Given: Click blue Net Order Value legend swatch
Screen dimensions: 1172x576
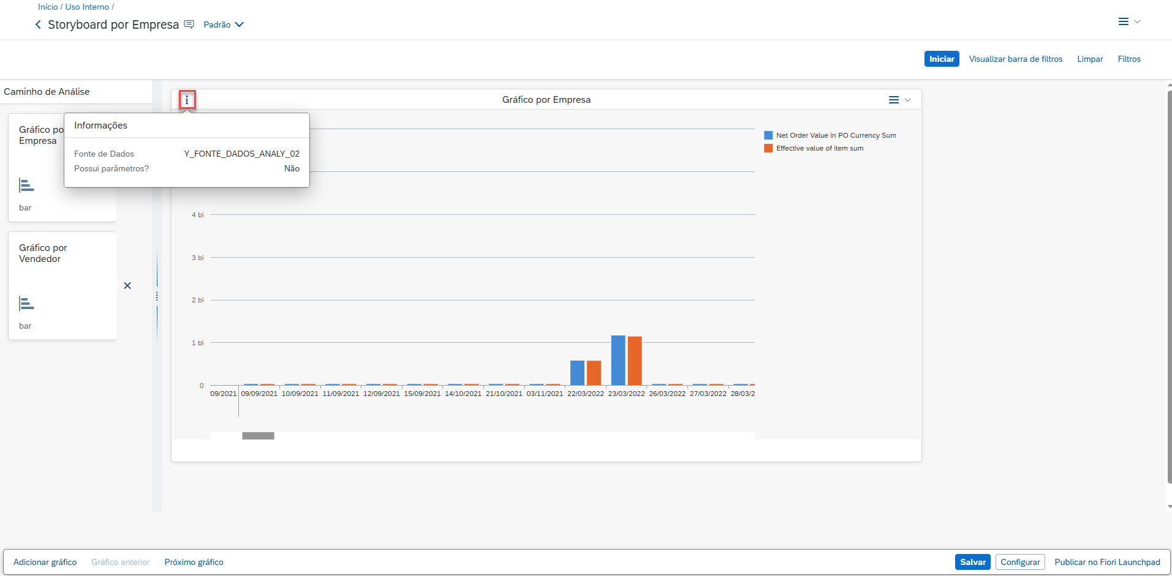Looking at the screenshot, I should (x=768, y=135).
